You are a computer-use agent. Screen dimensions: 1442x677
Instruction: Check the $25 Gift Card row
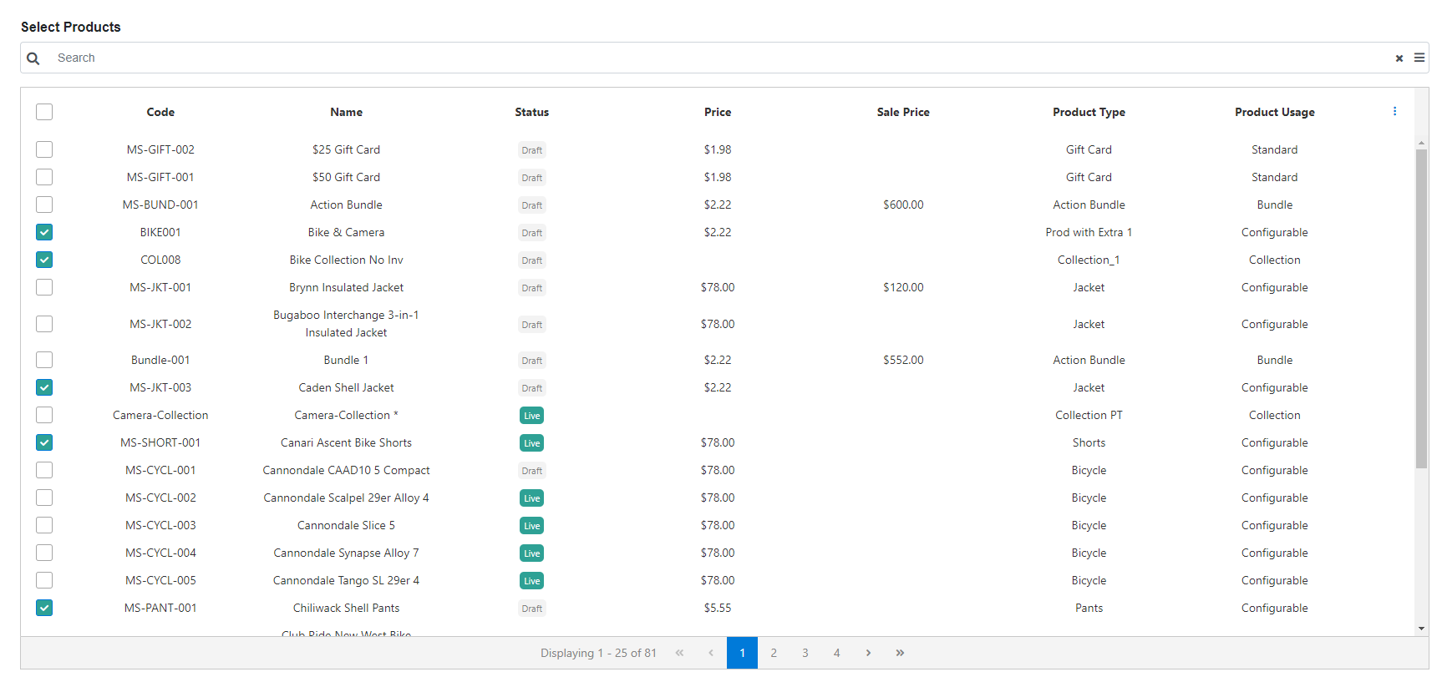(44, 149)
